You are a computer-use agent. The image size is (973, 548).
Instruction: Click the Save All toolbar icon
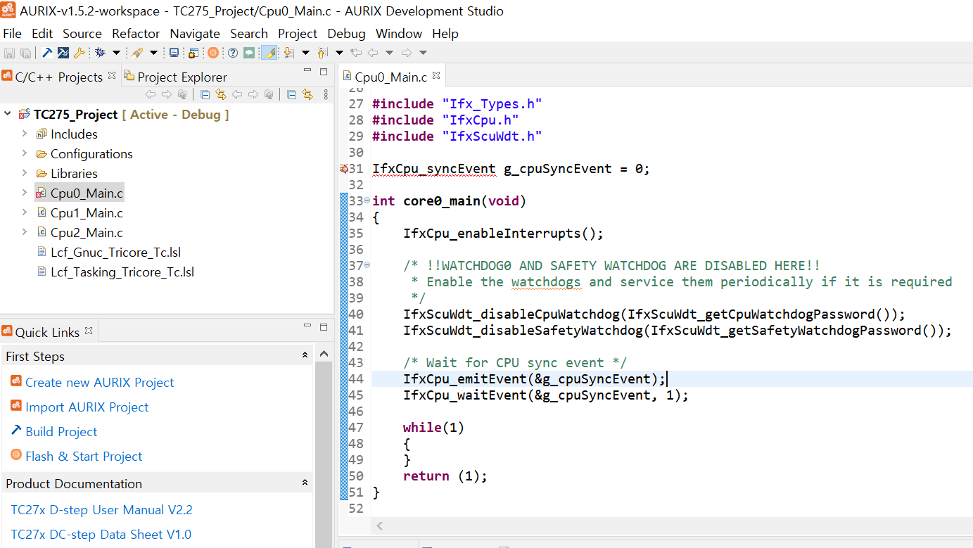[x=25, y=53]
